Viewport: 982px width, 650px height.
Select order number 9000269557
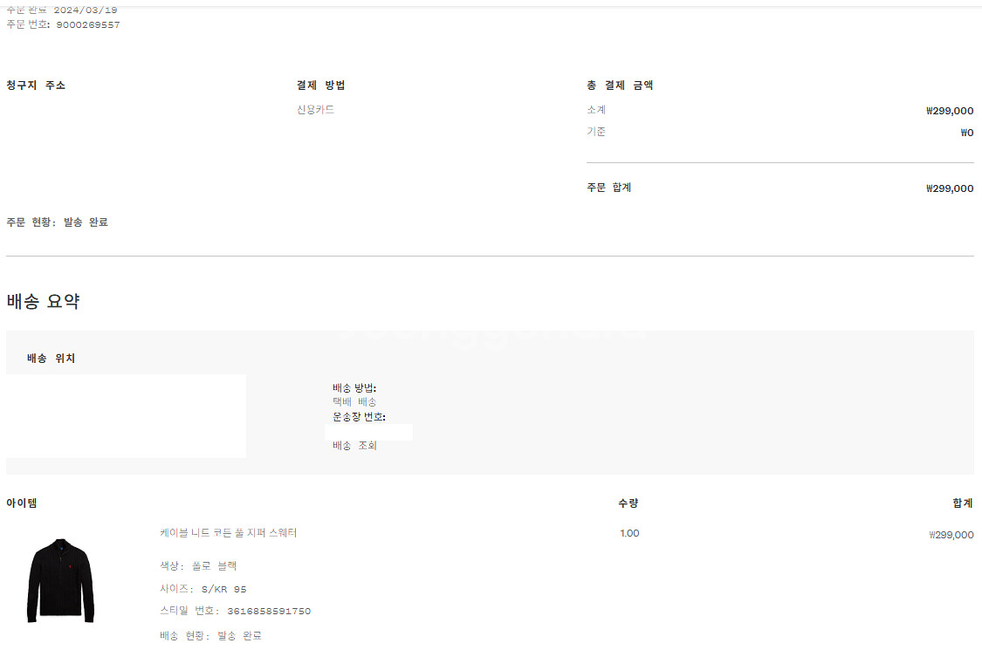point(88,25)
